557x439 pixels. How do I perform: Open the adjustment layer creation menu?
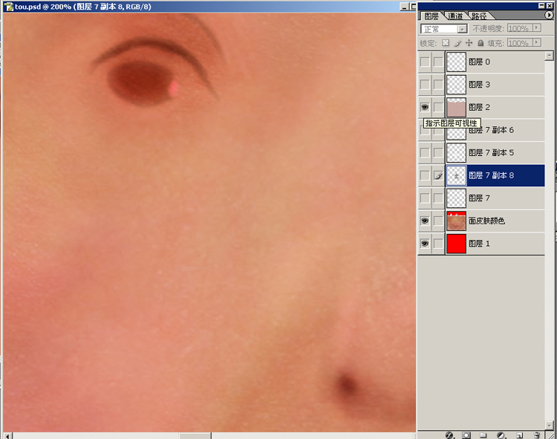[501, 434]
